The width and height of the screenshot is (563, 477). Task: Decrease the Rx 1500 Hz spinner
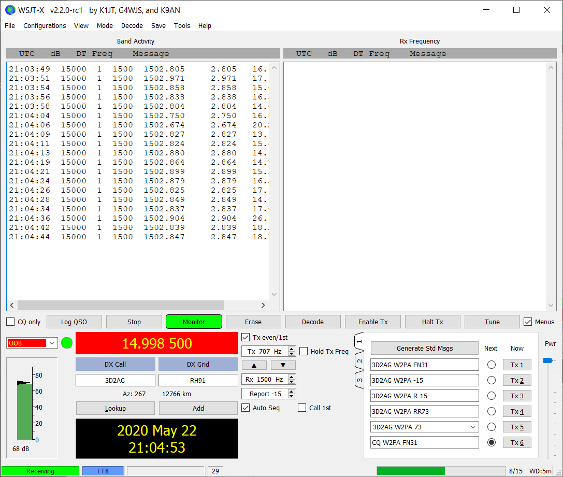click(x=292, y=382)
